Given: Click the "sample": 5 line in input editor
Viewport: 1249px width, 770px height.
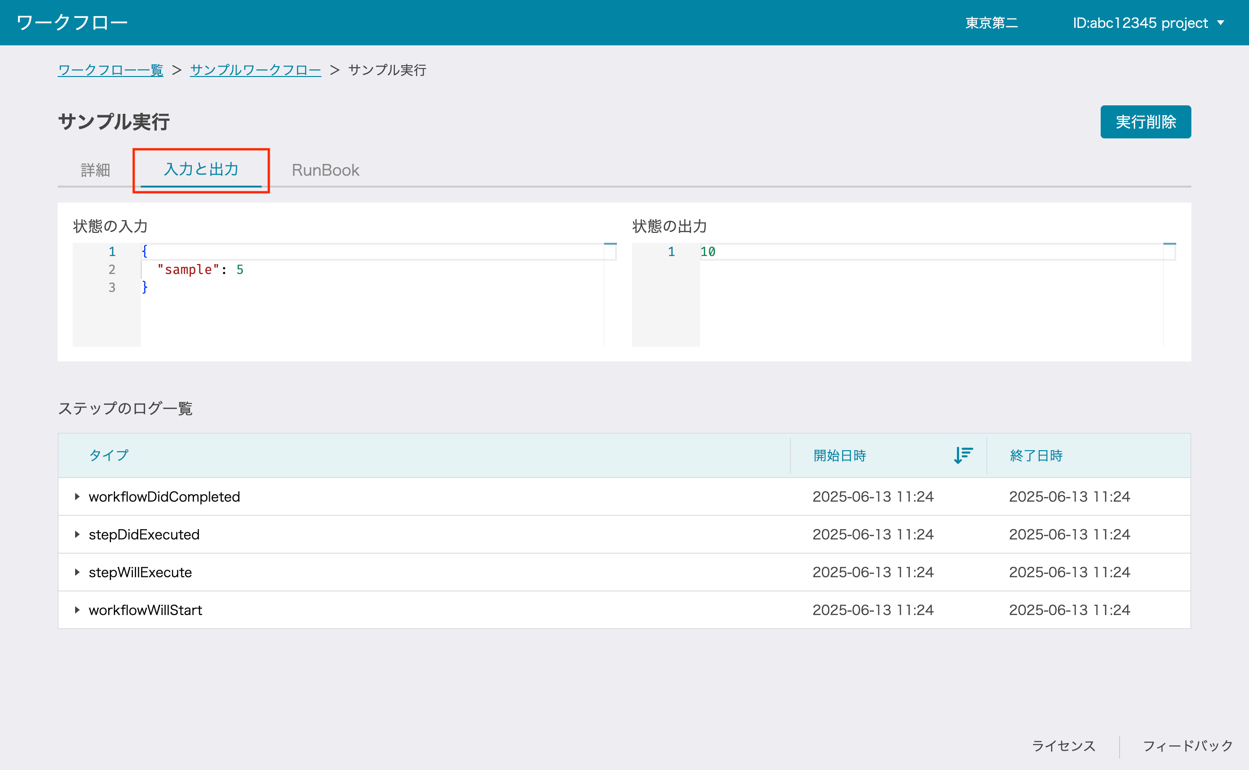Looking at the screenshot, I should (200, 269).
